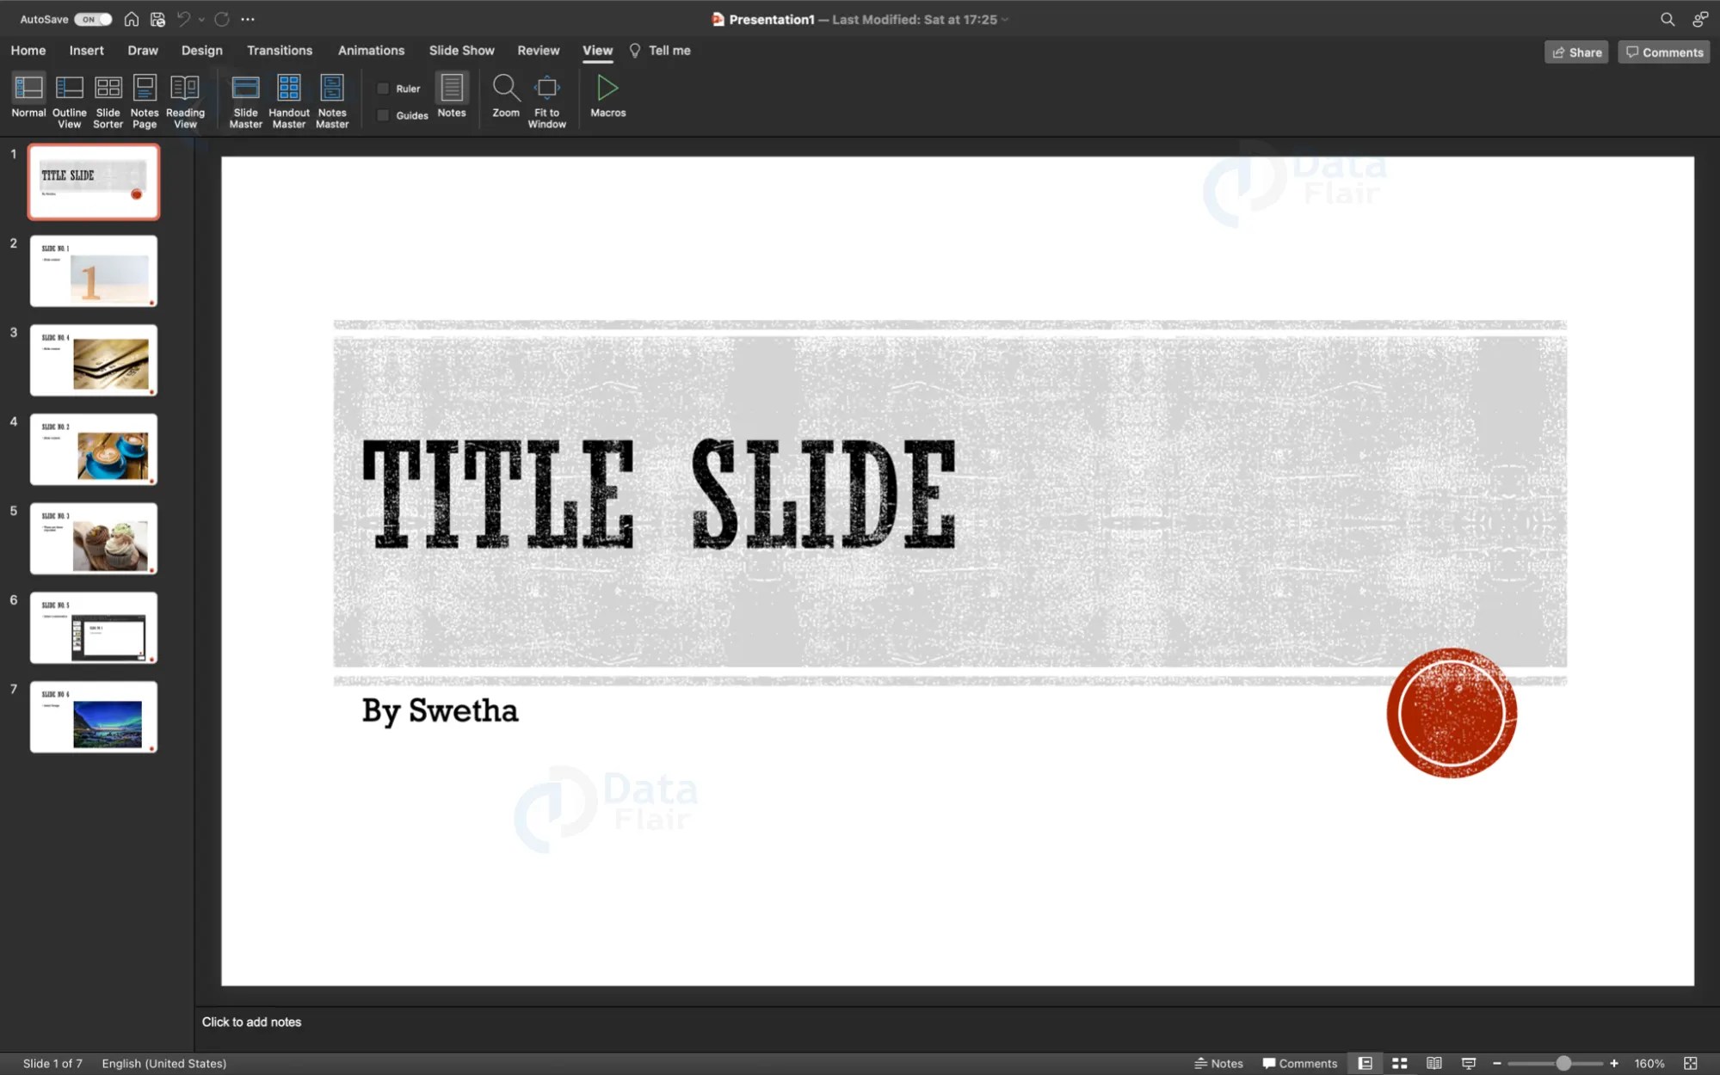Select the Zoom tool in the ribbon
1720x1075 pixels.
pyautogui.click(x=506, y=99)
